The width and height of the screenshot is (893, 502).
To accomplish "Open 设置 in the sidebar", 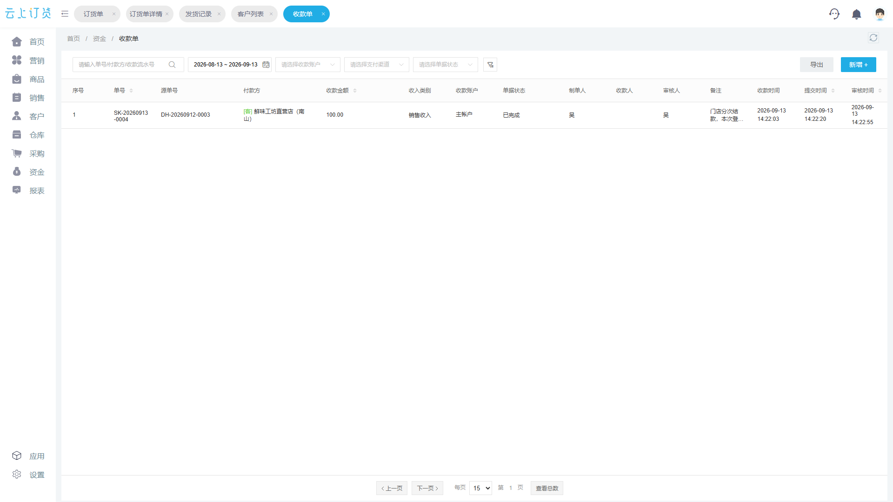I will tap(28, 475).
